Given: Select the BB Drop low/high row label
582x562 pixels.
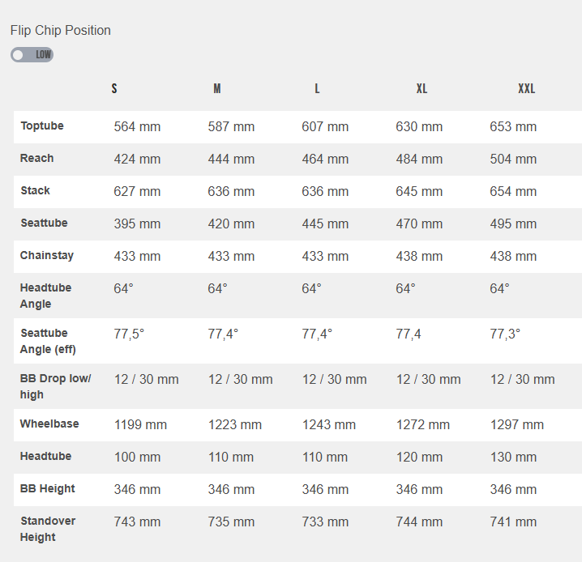Looking at the screenshot, I should (x=55, y=386).
